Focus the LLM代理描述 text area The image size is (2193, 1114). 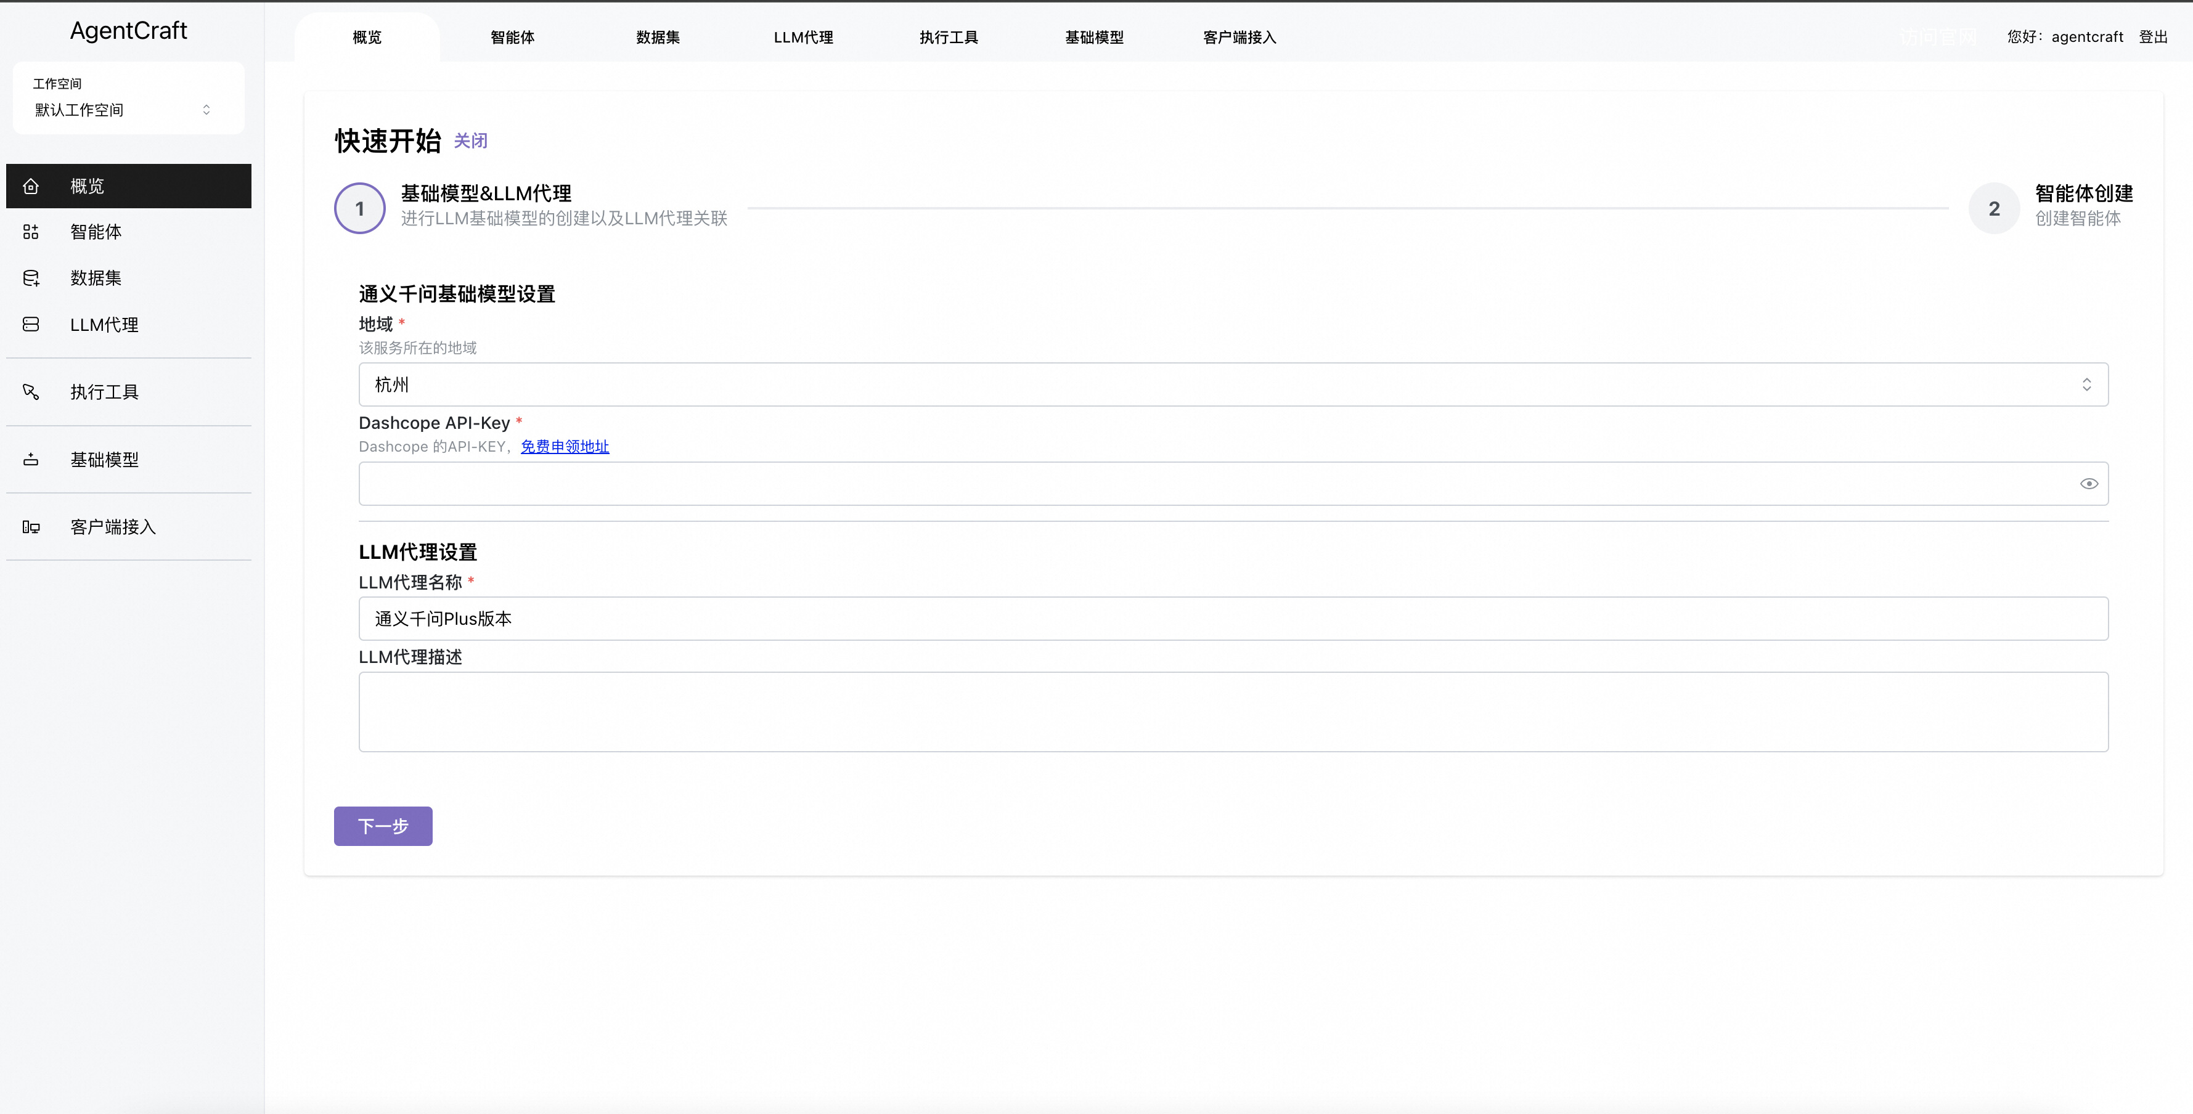(1233, 712)
